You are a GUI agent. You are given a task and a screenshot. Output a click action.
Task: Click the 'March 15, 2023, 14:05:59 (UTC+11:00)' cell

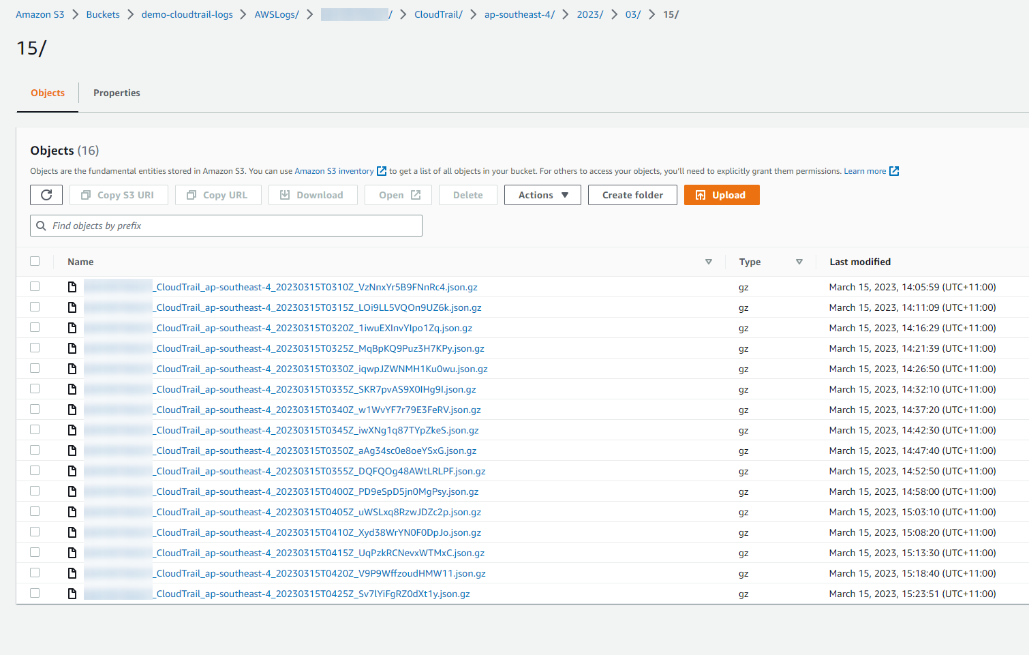pyautogui.click(x=912, y=287)
